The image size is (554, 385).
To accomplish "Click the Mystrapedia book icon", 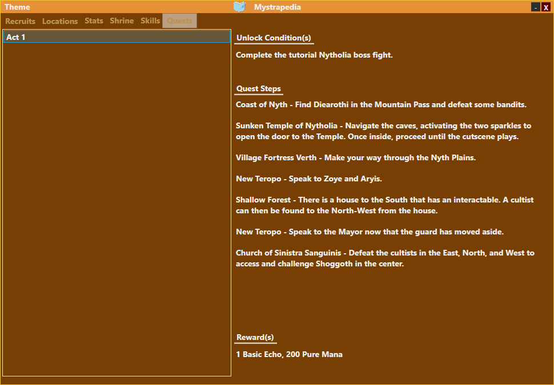I will (x=239, y=7).
